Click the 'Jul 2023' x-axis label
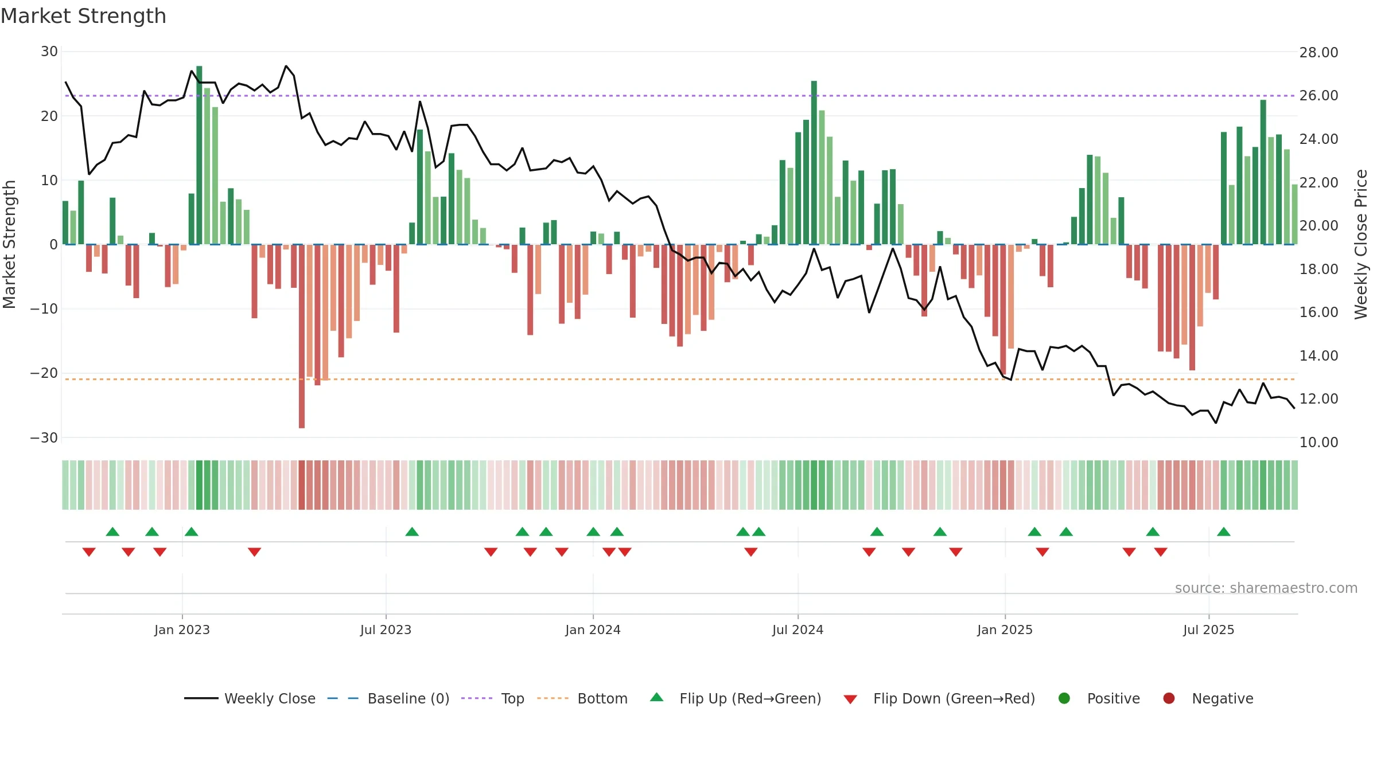Viewport: 1377px width, 774px height. [386, 630]
